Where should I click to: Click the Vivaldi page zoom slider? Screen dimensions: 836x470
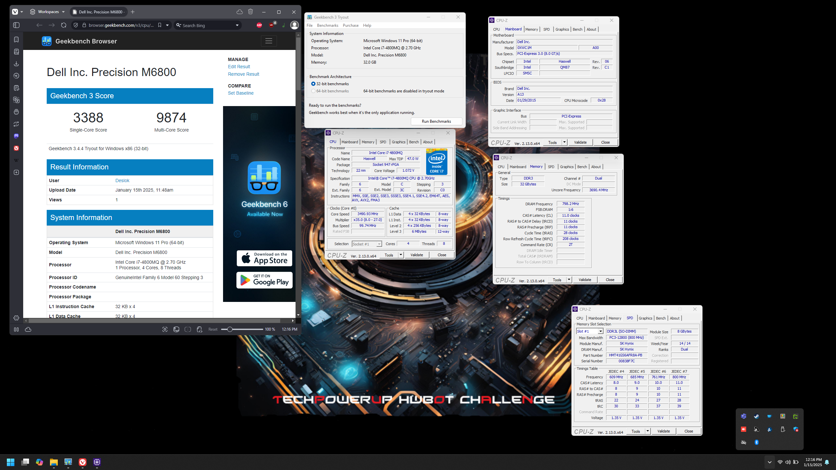(242, 329)
